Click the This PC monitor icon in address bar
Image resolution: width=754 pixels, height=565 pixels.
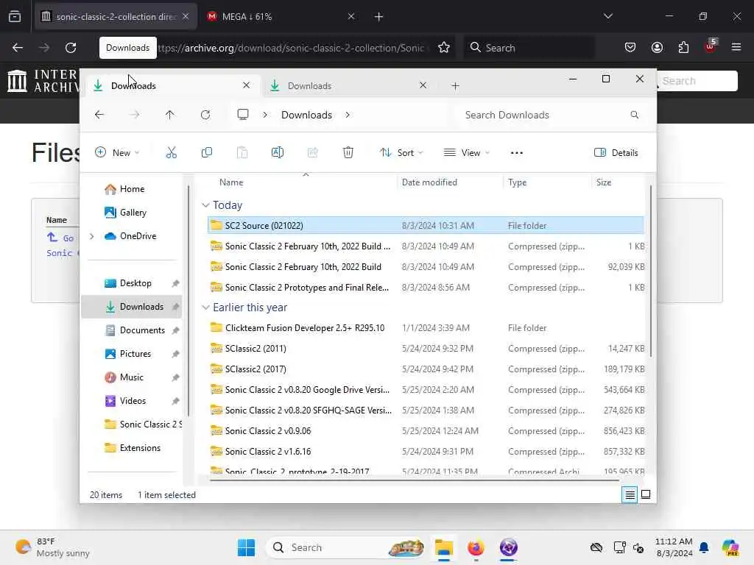[243, 115]
